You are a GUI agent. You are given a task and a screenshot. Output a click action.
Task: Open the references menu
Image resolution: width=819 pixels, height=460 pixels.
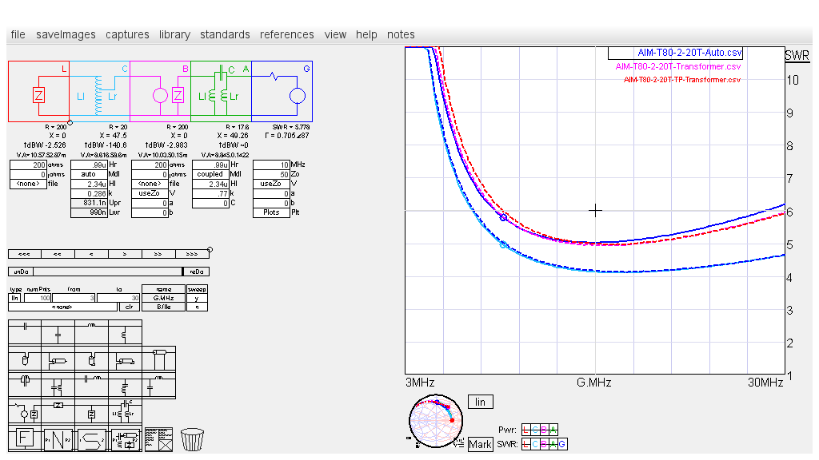(287, 34)
